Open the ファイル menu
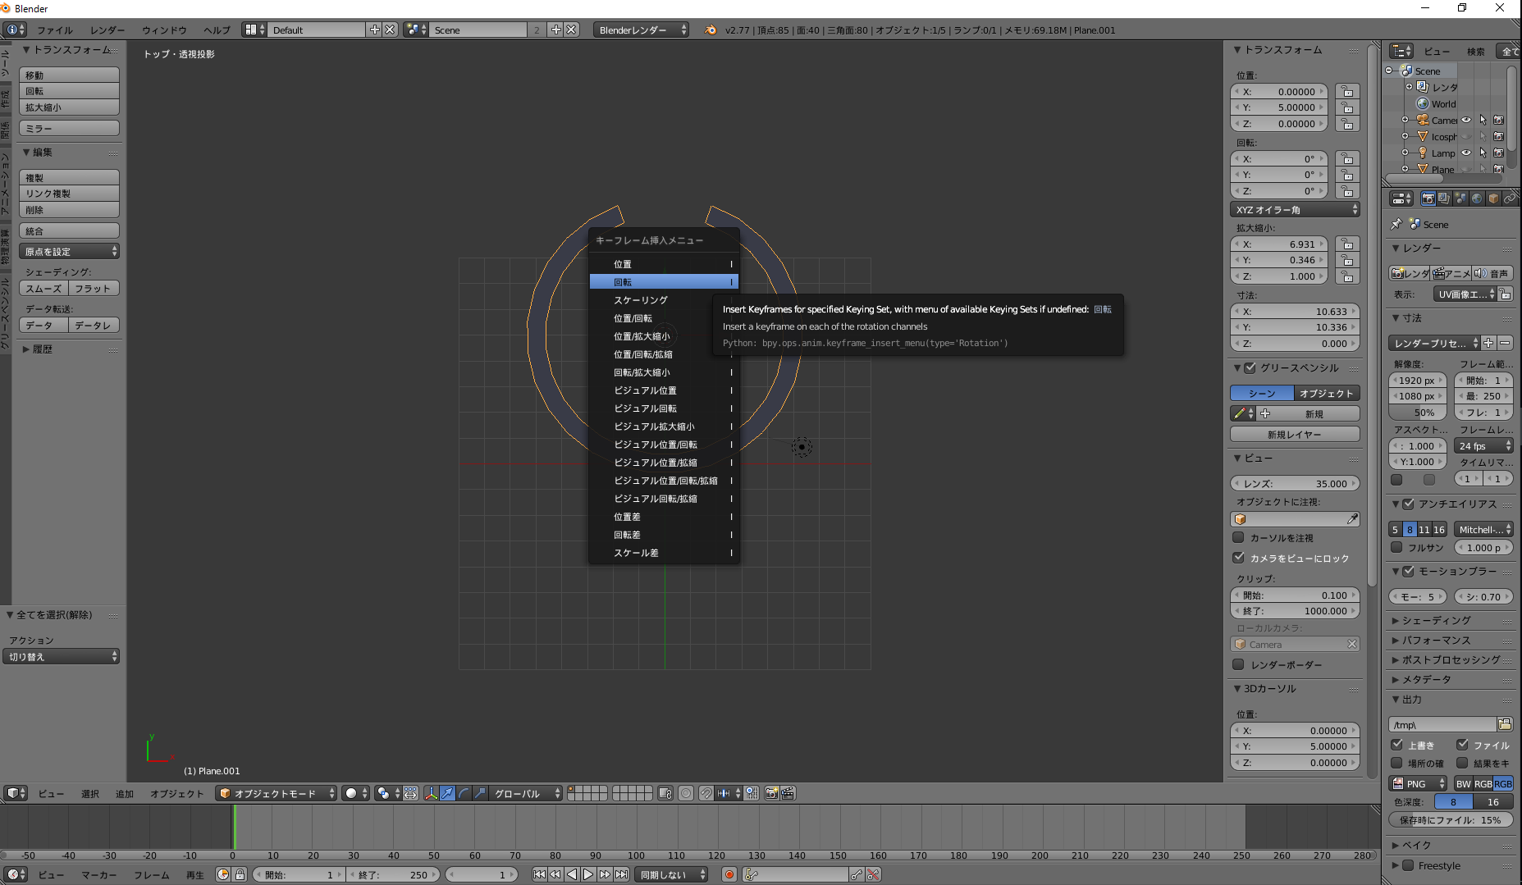 click(x=55, y=30)
